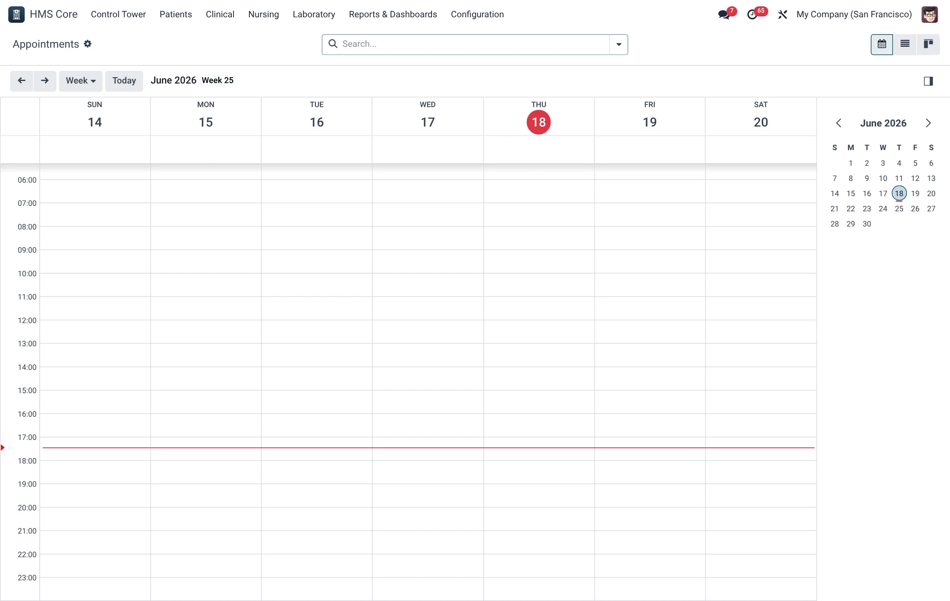Click the 14:00 time label
The image size is (950, 601).
pos(27,367)
